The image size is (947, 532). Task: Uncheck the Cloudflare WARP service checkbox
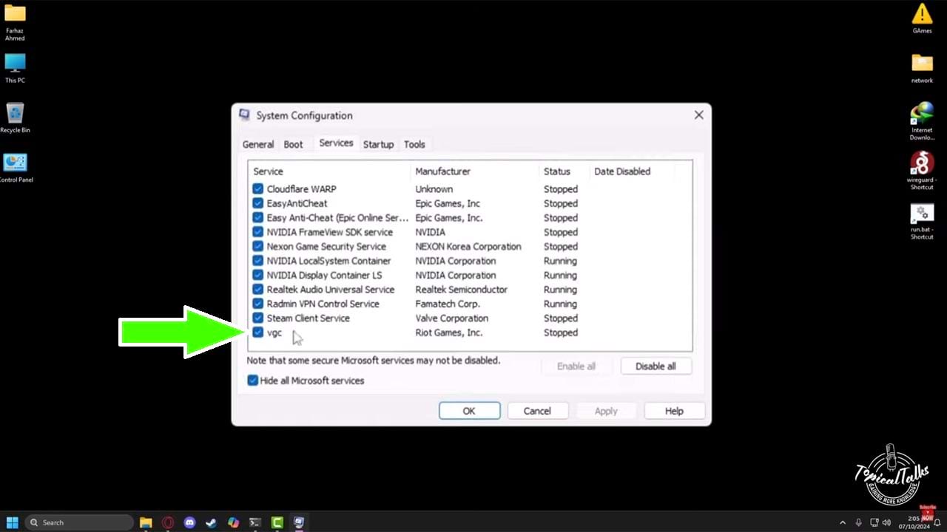point(257,189)
